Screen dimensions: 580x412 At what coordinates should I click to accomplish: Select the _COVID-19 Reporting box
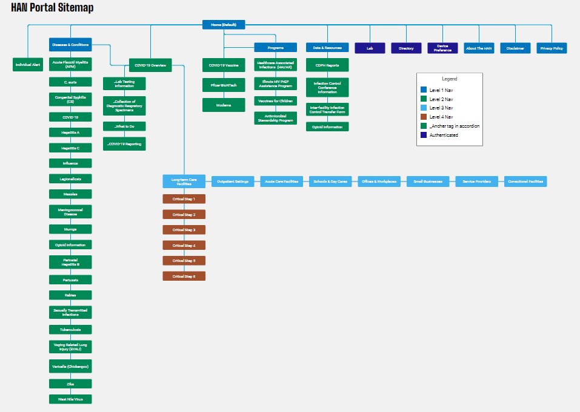(x=124, y=144)
